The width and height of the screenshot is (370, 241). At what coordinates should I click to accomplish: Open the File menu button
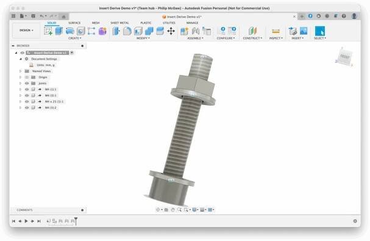pyautogui.click(x=23, y=16)
